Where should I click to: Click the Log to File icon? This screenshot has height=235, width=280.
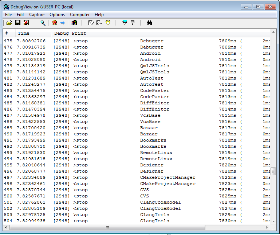[x=26, y=23]
